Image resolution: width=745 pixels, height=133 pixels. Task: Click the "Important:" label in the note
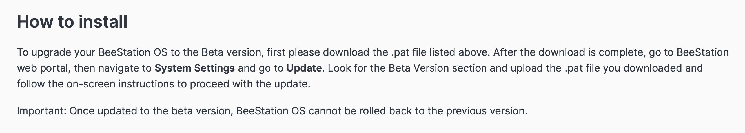[x=42, y=111]
